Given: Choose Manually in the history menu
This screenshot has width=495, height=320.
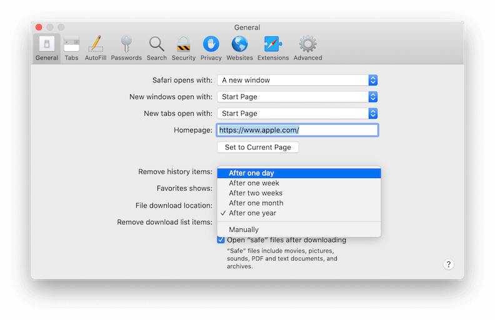Looking at the screenshot, I should coord(299,230).
